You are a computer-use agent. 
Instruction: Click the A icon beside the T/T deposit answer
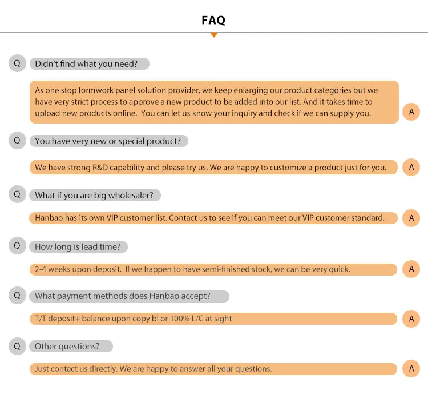[x=411, y=319]
